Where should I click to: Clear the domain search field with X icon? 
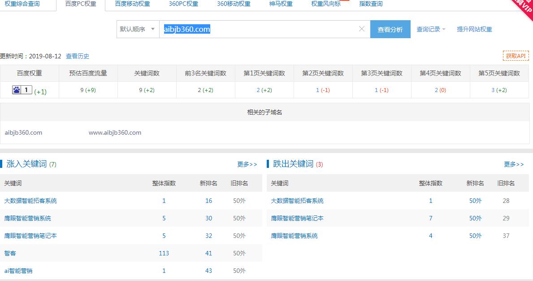[362, 29]
